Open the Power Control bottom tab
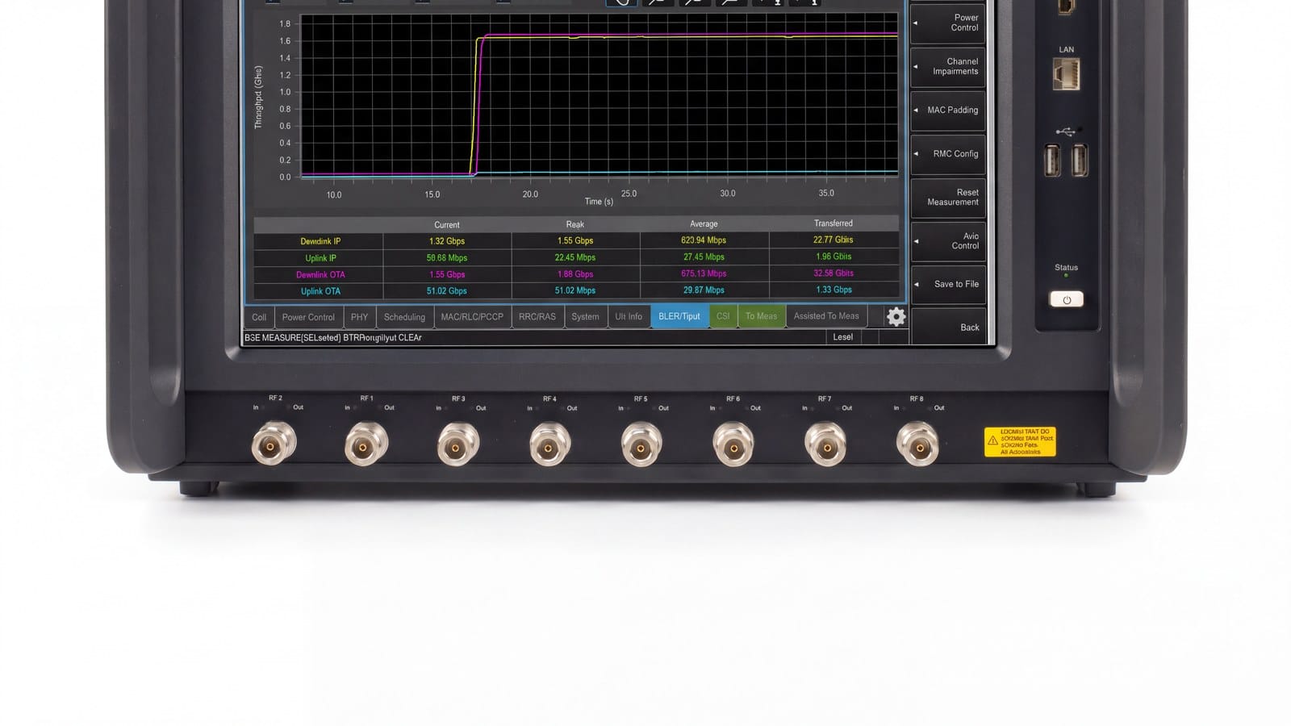The image size is (1291, 726). [x=308, y=317]
